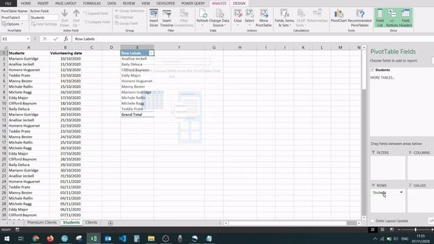Open Chrome from taskbar
Viewport: 434px width, 244px height.
[x=36, y=239]
